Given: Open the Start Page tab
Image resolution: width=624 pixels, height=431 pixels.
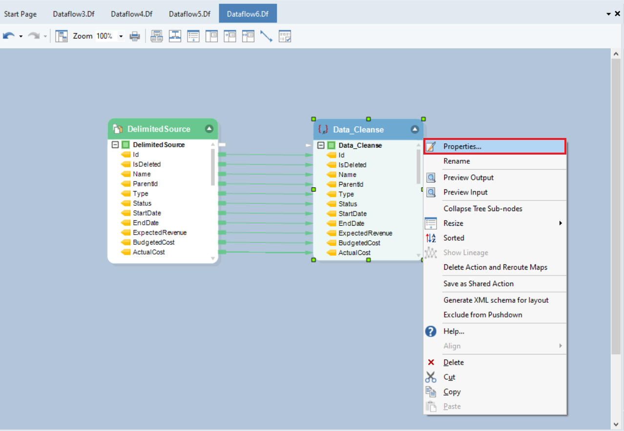Looking at the screenshot, I should (21, 14).
